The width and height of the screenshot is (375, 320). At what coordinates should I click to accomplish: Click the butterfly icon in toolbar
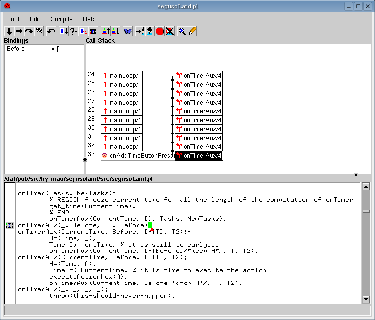(x=128, y=31)
